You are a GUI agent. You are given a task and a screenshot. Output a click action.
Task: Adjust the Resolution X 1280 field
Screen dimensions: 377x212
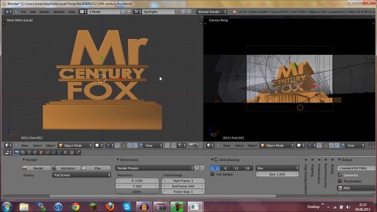coord(137,181)
